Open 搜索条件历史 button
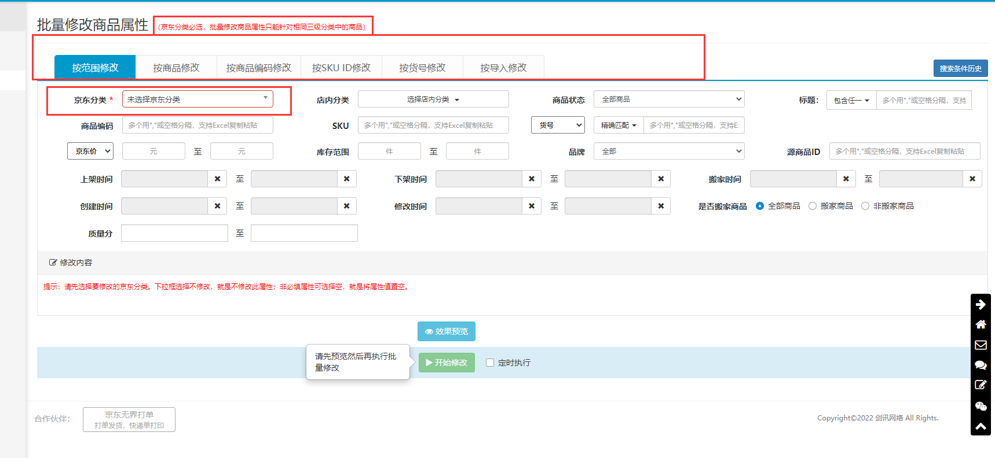The image size is (995, 458). point(960,68)
